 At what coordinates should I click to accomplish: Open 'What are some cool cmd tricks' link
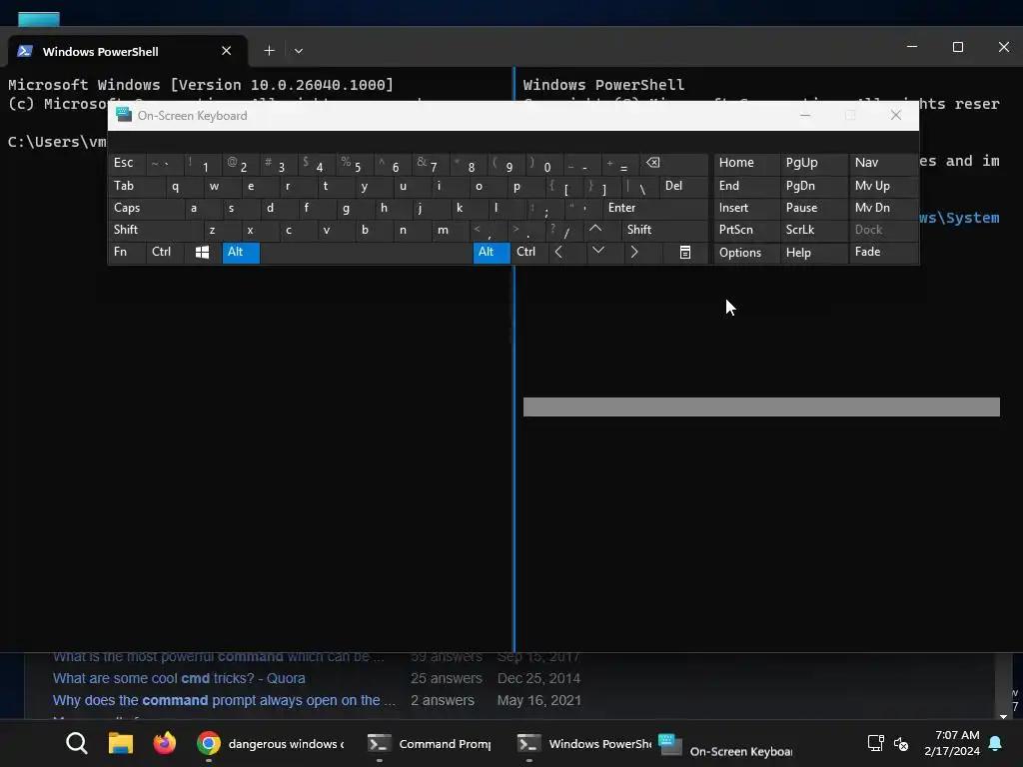(179, 678)
